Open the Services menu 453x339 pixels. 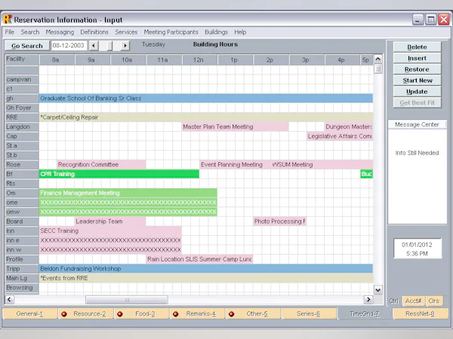click(x=126, y=32)
